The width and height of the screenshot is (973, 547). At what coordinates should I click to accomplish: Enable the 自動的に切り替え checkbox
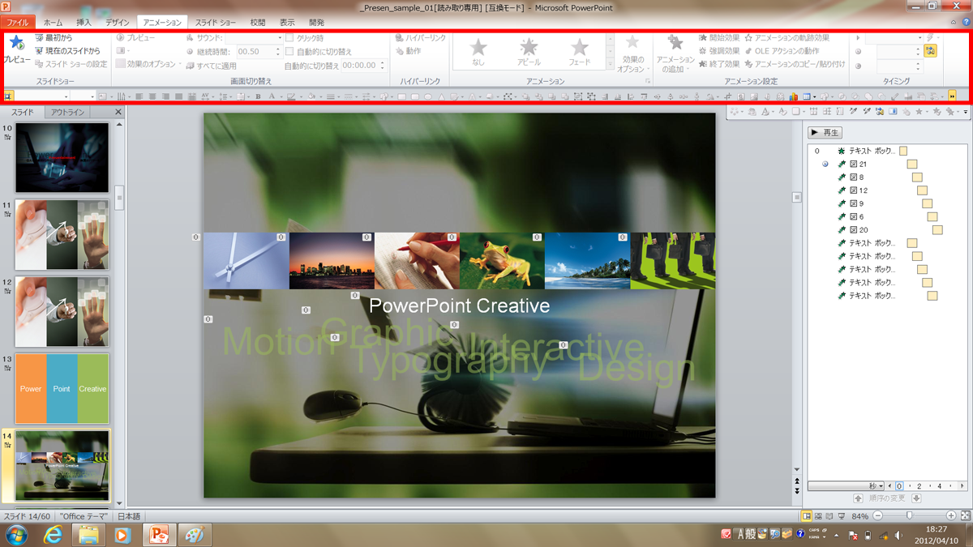(289, 52)
